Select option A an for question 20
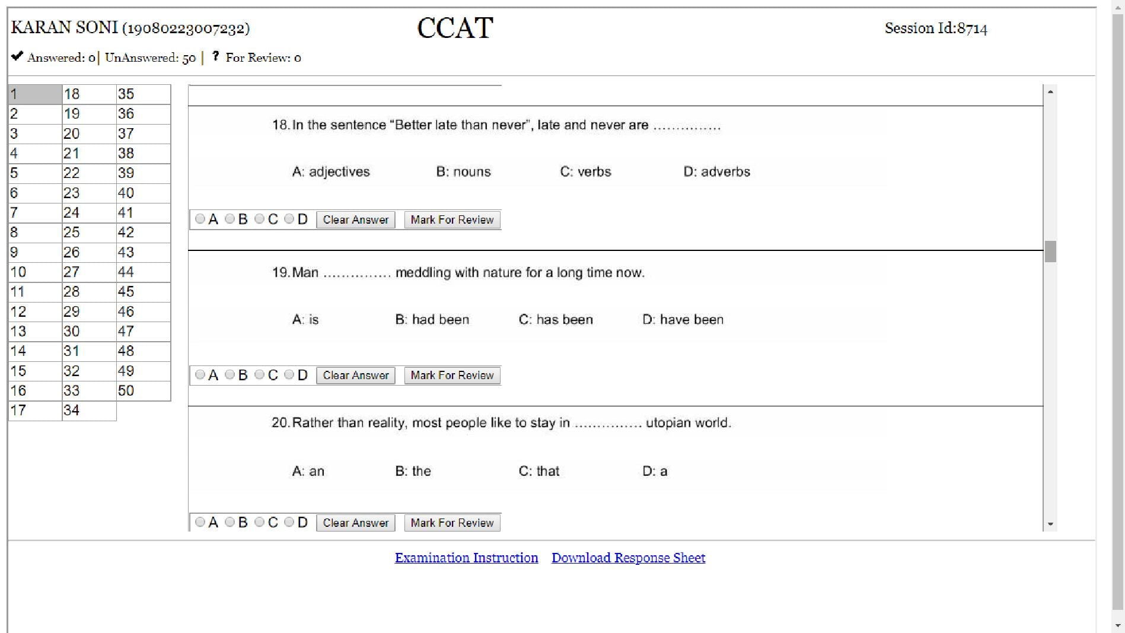Image resolution: width=1125 pixels, height=633 pixels. pos(200,522)
